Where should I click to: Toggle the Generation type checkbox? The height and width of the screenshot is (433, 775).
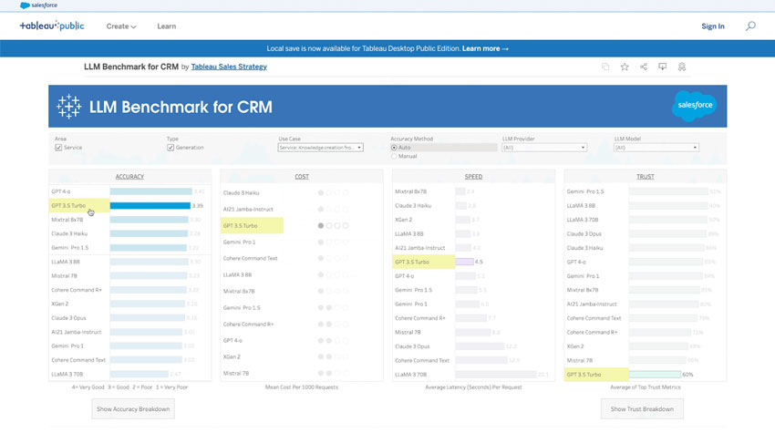[170, 148]
